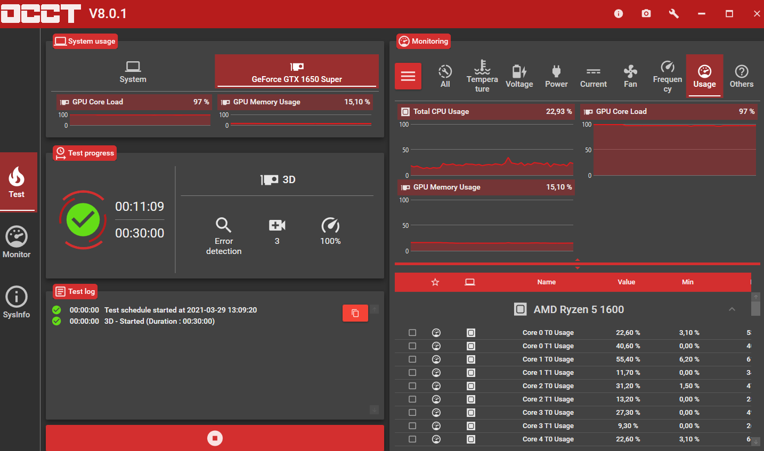Tick the Core 0 T1 Usage checkbox
764x451 pixels.
point(412,346)
